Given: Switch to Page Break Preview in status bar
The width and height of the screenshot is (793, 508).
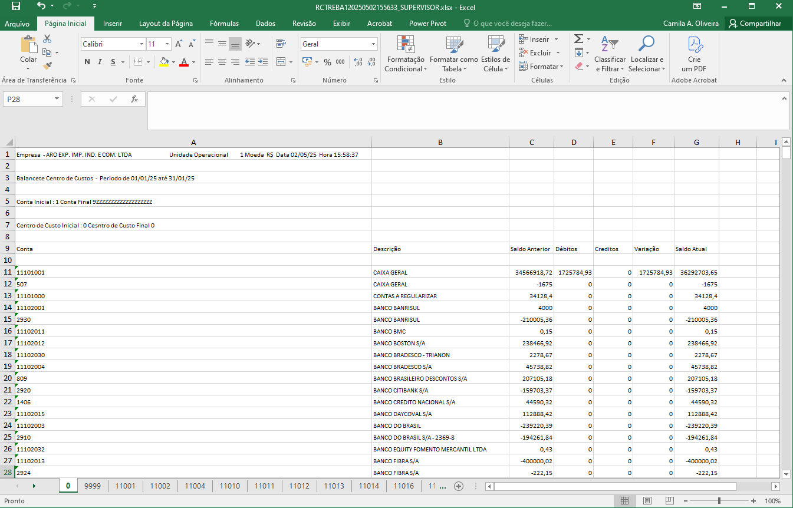Looking at the screenshot, I should [x=670, y=501].
